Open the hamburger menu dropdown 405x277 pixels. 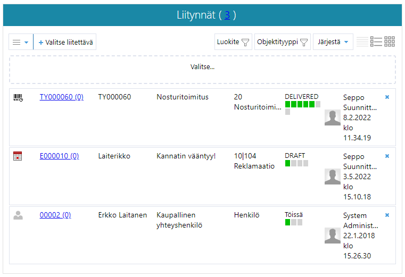coord(21,42)
